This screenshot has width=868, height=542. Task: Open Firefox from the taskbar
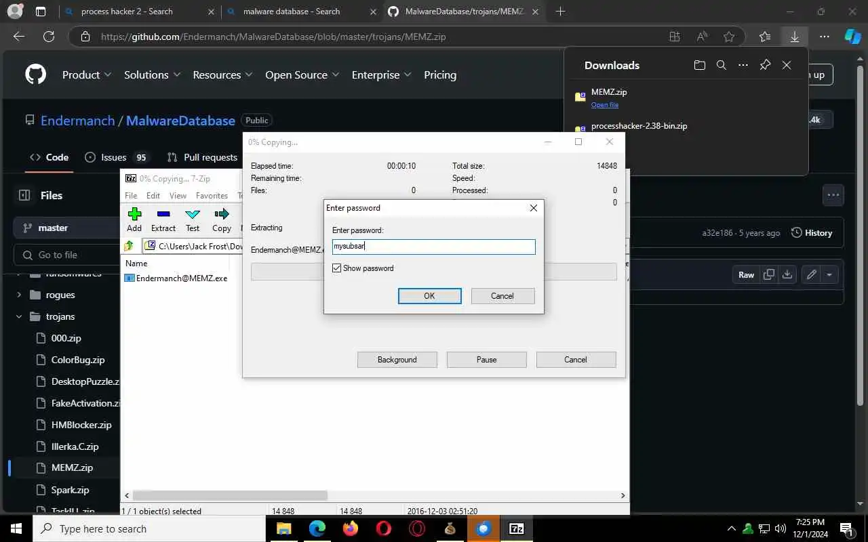click(x=351, y=528)
